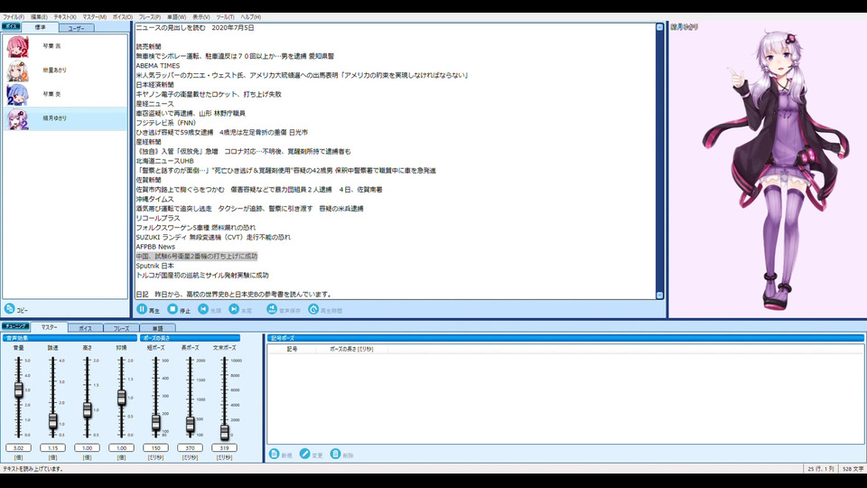Image resolution: width=867 pixels, height=488 pixels.
Task: Click the 話速 speed slider handle
Action: tap(52, 421)
